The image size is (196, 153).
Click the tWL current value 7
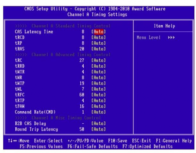click(83, 89)
